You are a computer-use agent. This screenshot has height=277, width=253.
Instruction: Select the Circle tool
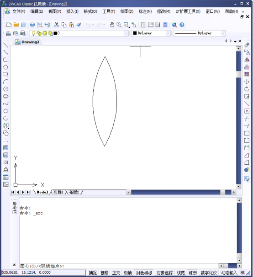(x=5, y=89)
